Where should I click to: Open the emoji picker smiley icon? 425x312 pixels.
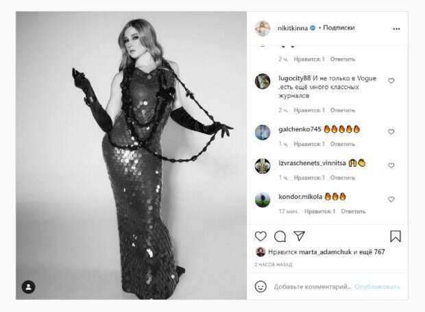tap(260, 287)
